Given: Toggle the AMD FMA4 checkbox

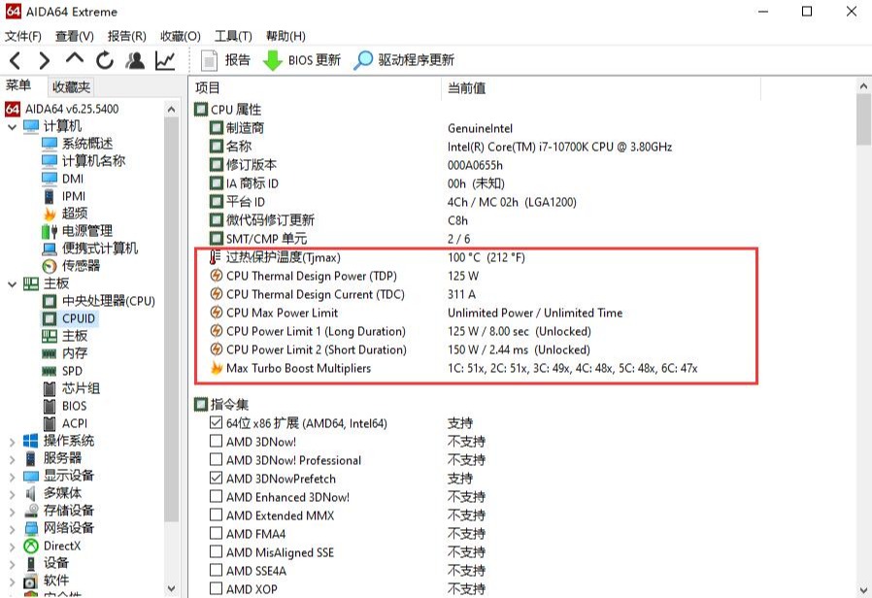Looking at the screenshot, I should pyautogui.click(x=216, y=534).
